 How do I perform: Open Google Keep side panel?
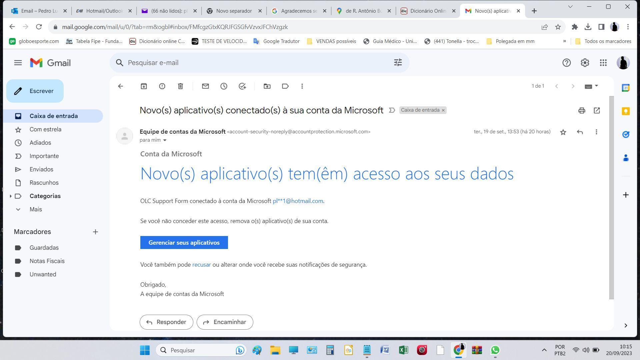click(x=626, y=111)
